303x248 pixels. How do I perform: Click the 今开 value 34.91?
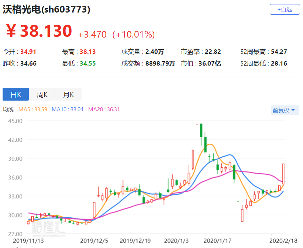point(28,52)
